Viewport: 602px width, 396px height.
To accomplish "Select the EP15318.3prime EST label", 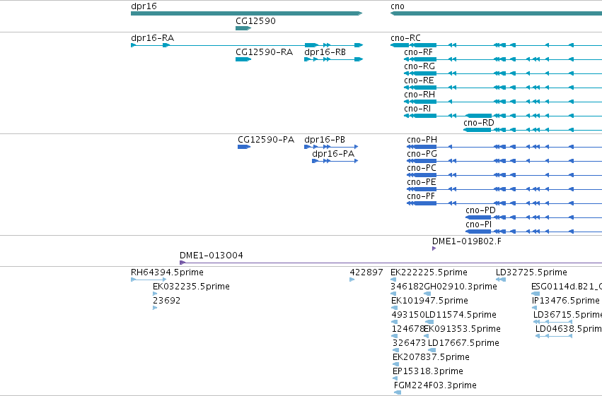I will point(428,371).
